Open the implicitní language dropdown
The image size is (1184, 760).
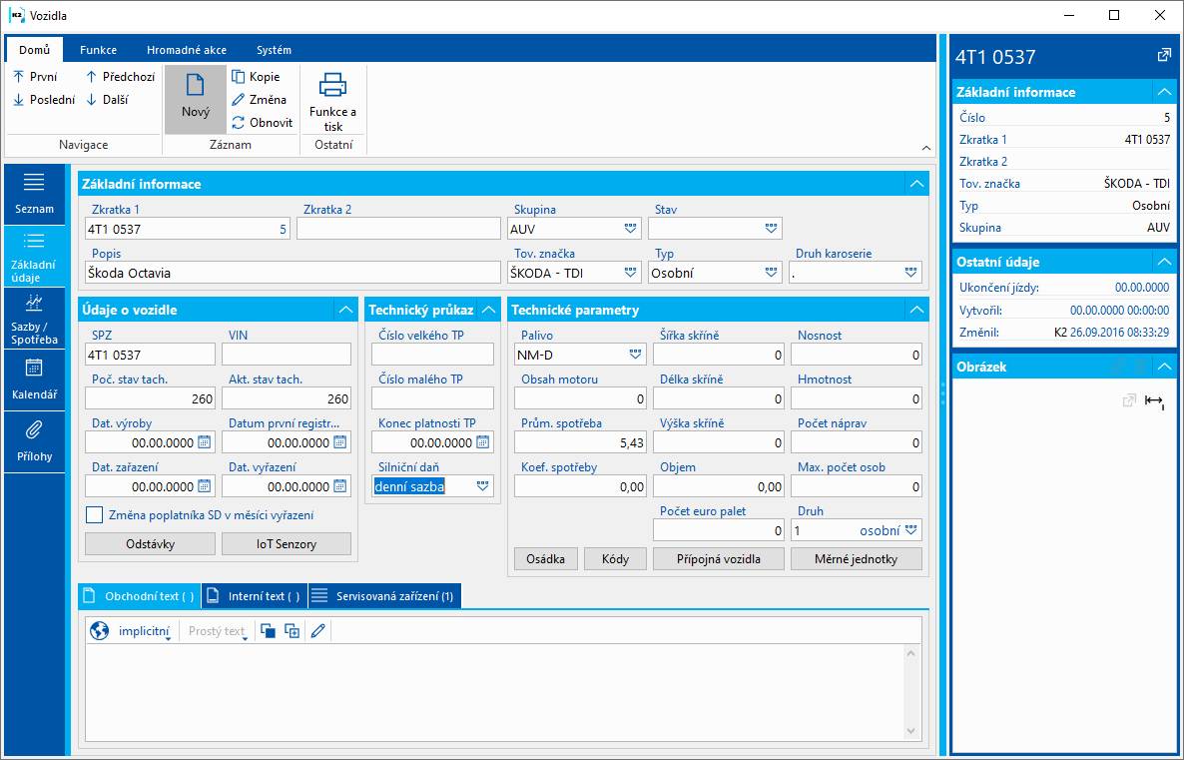tap(144, 631)
